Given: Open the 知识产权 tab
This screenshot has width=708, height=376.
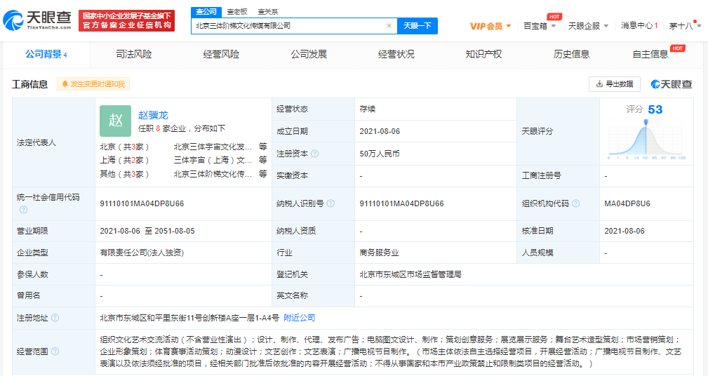Looking at the screenshot, I should (x=483, y=55).
